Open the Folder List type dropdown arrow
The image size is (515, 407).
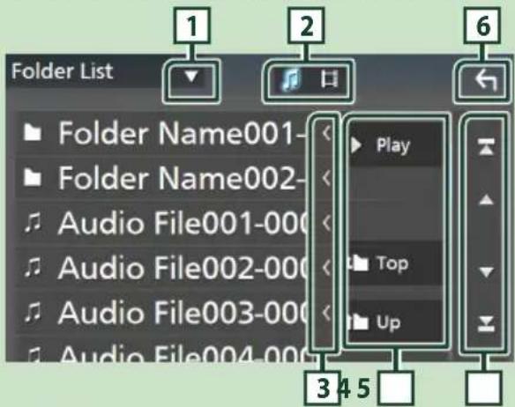(x=191, y=78)
